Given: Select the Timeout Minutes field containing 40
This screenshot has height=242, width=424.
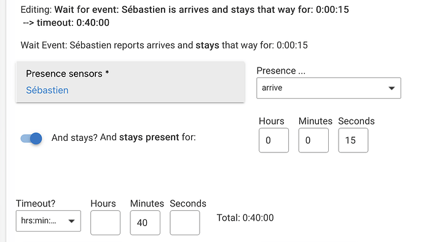Looking at the screenshot, I should point(145,222).
